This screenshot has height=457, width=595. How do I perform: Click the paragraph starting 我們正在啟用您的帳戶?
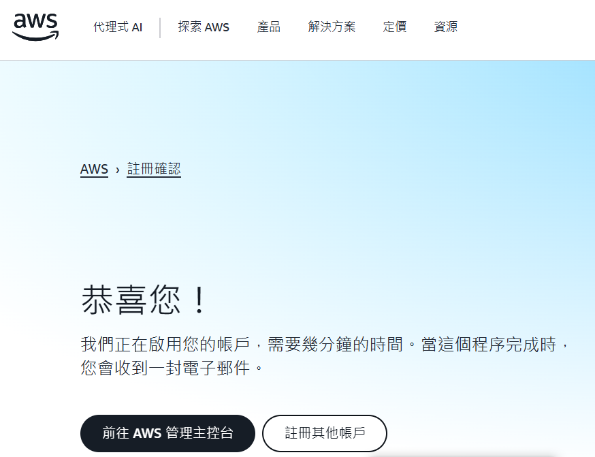(x=325, y=356)
